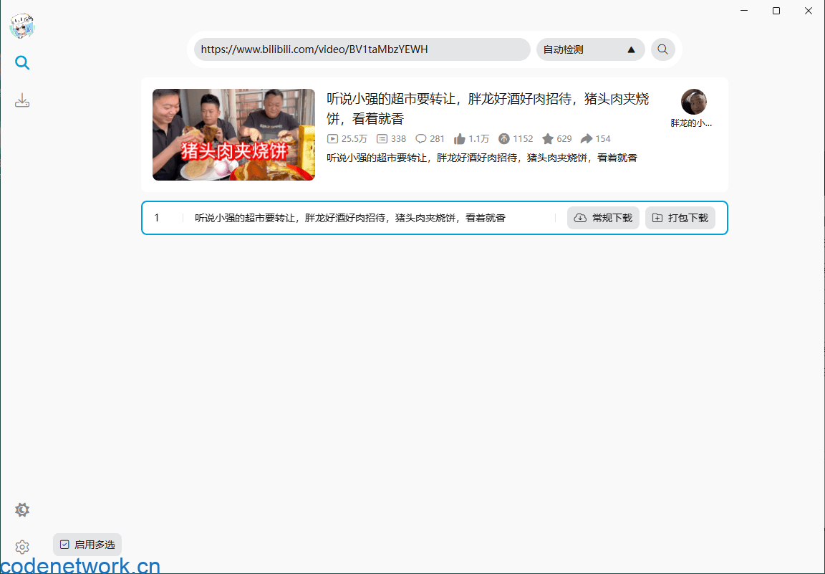This screenshot has height=574, width=825.
Task: Open the search page from the sidebar
Action: point(22,62)
